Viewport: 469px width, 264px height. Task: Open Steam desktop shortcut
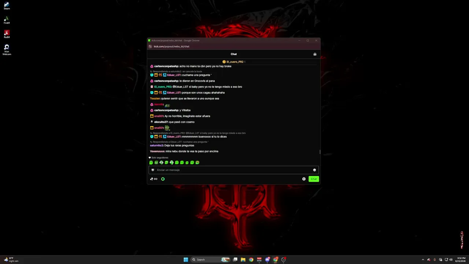click(7, 6)
